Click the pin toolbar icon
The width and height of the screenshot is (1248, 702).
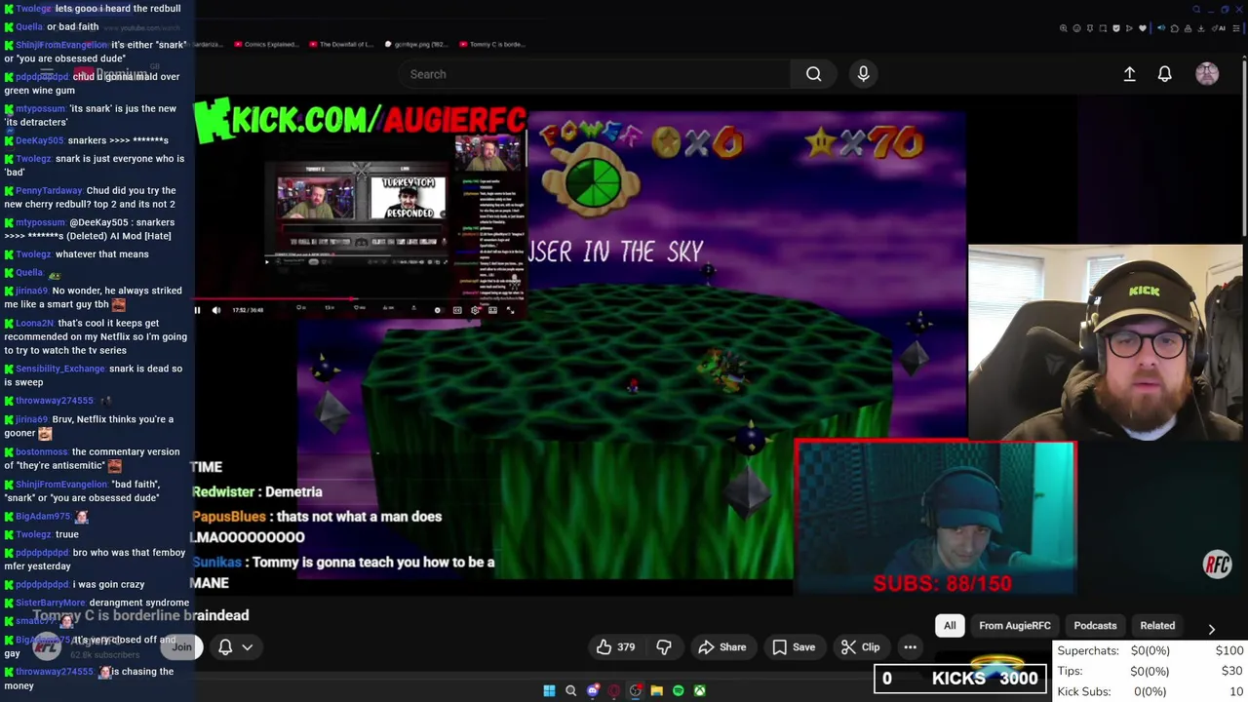coord(1090,28)
